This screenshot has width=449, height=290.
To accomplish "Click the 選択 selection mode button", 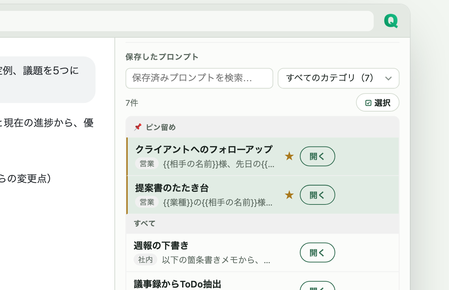I will click(x=378, y=103).
